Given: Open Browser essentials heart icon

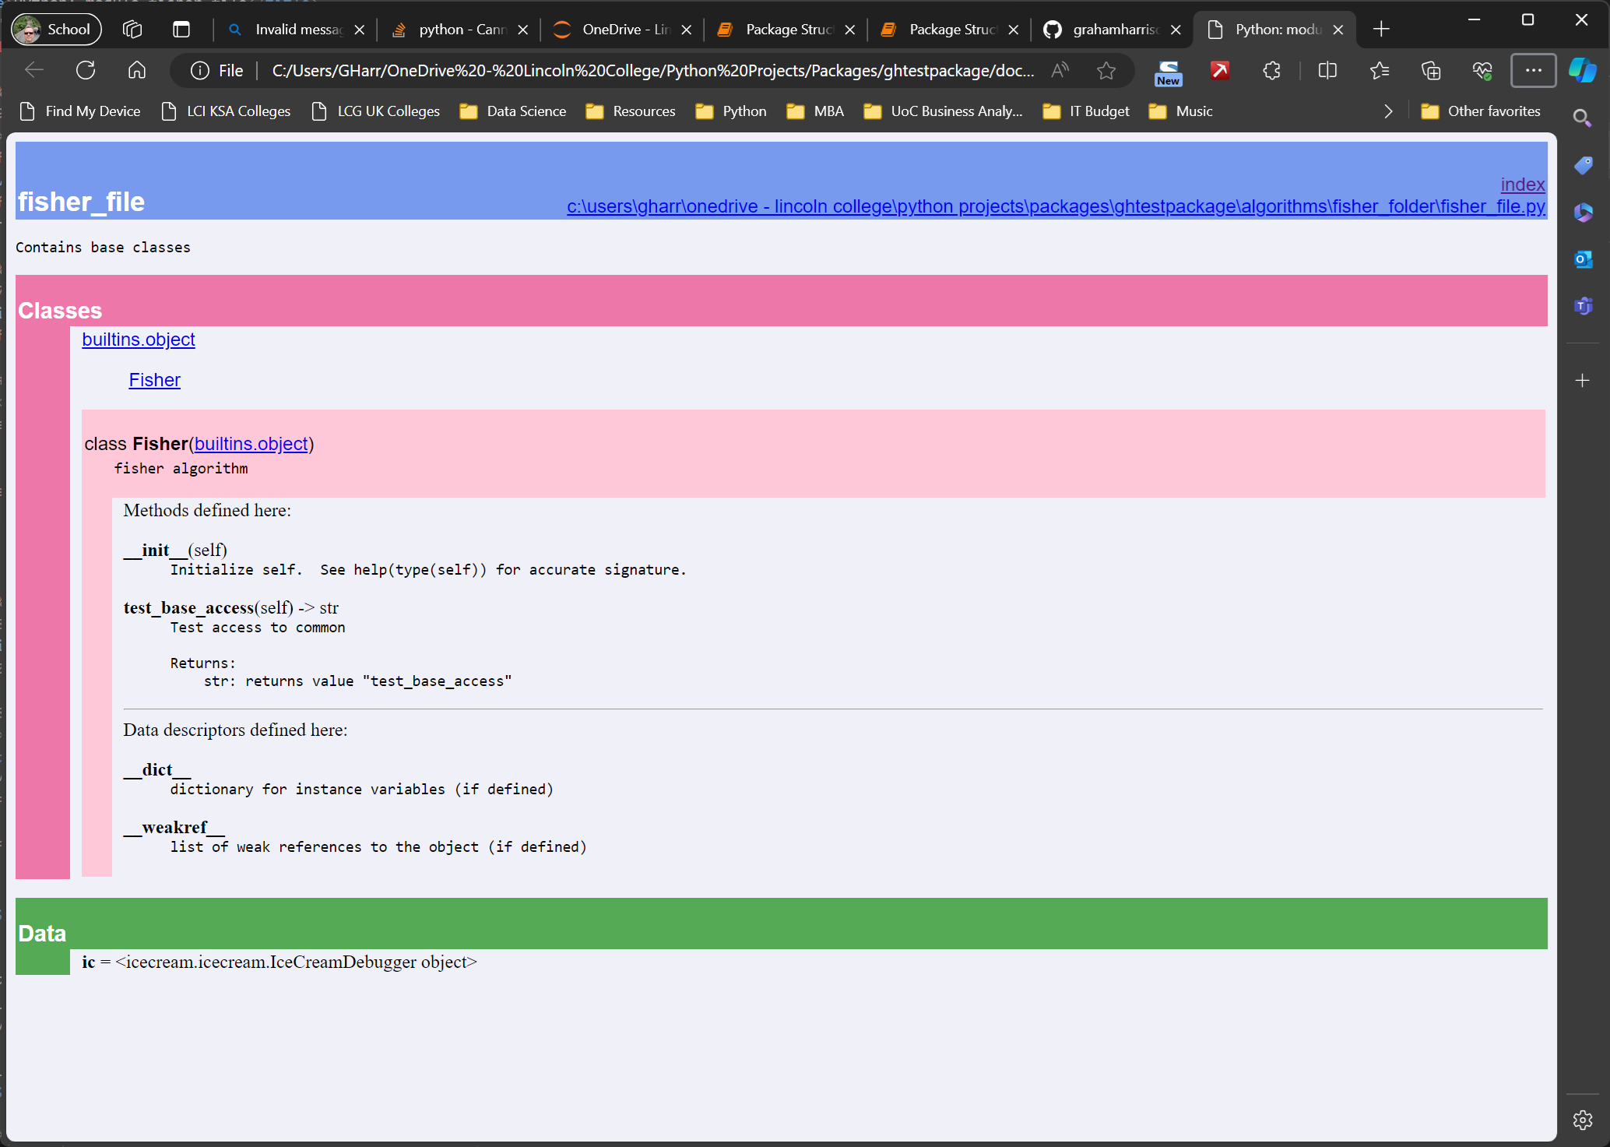Looking at the screenshot, I should point(1482,71).
